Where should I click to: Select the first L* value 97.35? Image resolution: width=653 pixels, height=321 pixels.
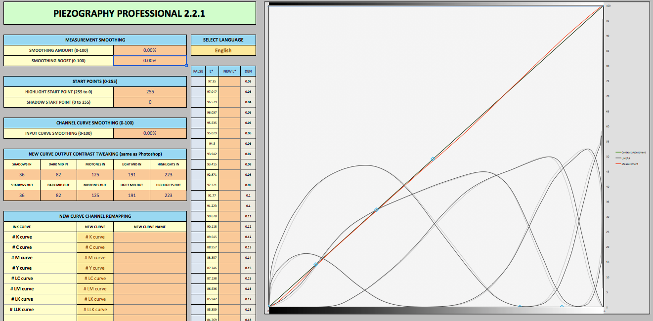tap(212, 81)
